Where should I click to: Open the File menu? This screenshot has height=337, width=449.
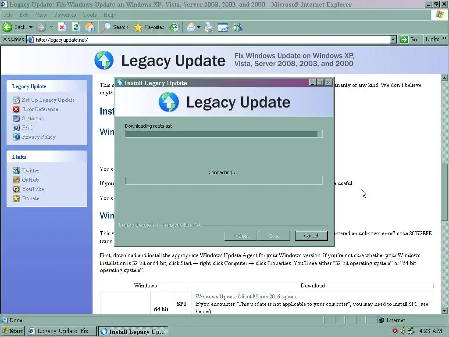pyautogui.click(x=8, y=15)
